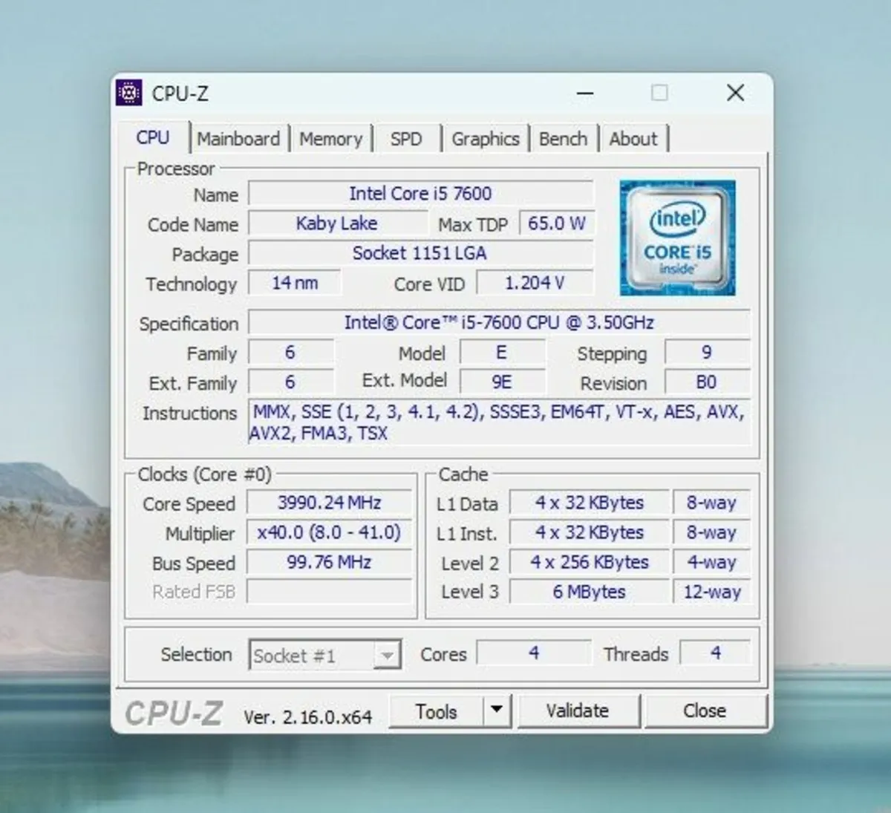Click the CPU-Z app icon in title bar
The image size is (891, 813).
point(128,93)
